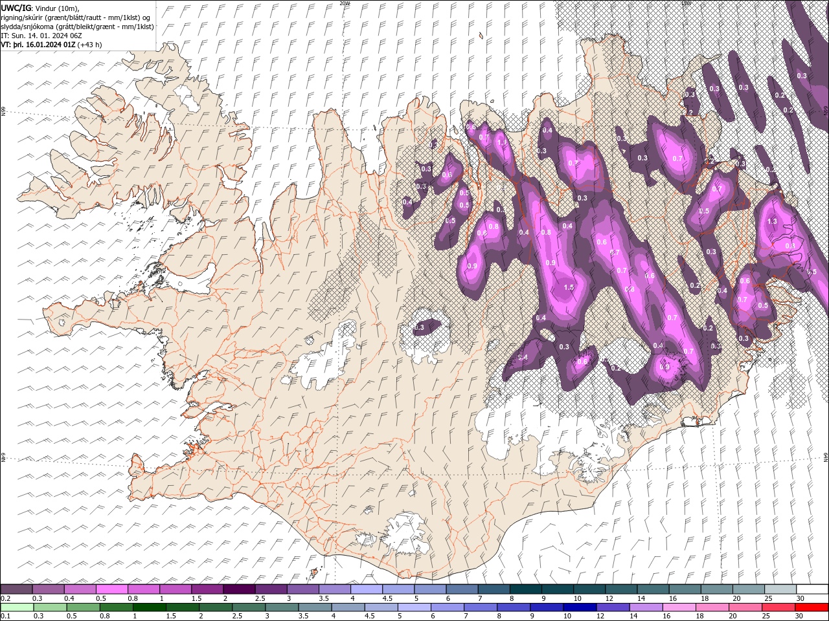Click the '30' number at upper legend's right end
The width and height of the screenshot is (829, 621).
801,598
